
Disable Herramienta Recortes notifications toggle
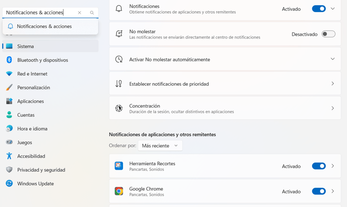point(319,166)
